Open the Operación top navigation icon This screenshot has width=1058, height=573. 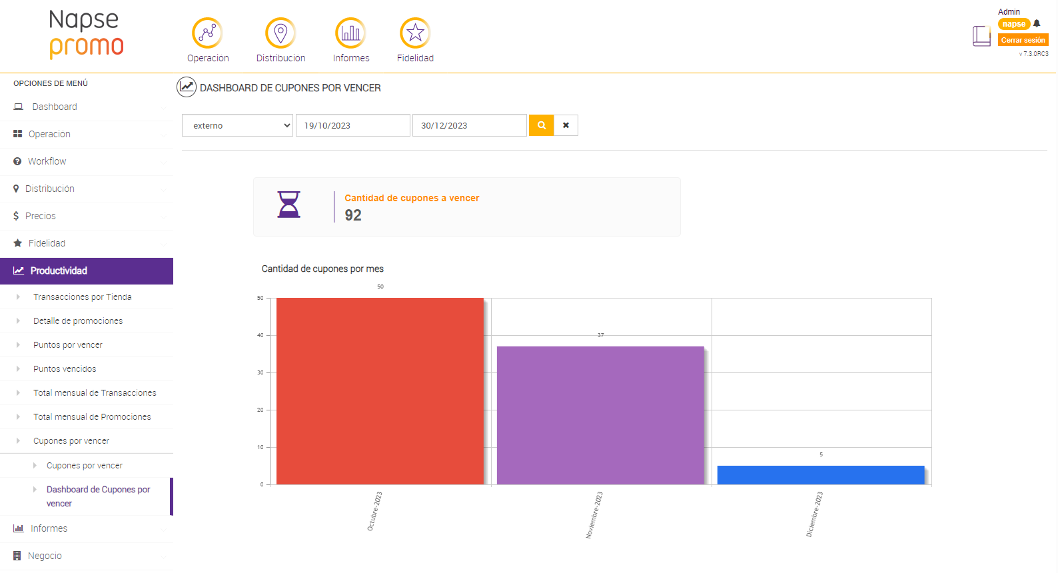[x=207, y=33]
